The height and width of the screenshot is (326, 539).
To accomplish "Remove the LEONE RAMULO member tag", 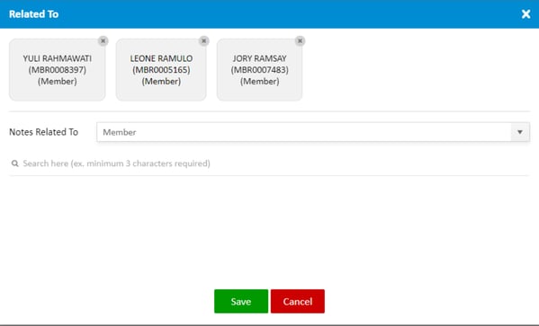I will tap(204, 40).
